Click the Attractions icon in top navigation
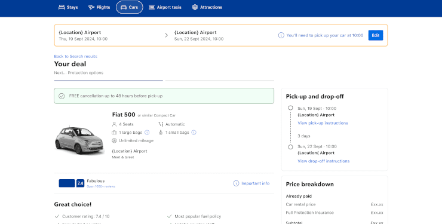Image resolution: width=442 pixels, height=224 pixels. tap(195, 7)
